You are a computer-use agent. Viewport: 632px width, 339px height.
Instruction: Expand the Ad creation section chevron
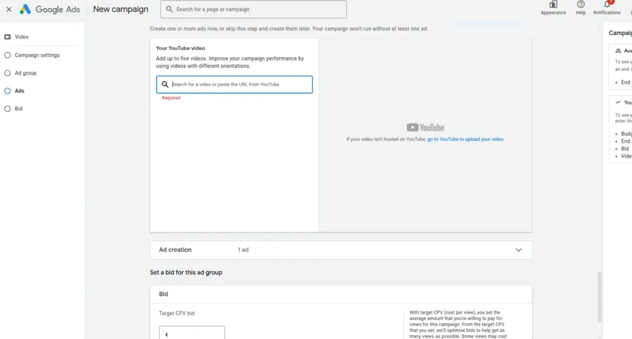(x=518, y=250)
